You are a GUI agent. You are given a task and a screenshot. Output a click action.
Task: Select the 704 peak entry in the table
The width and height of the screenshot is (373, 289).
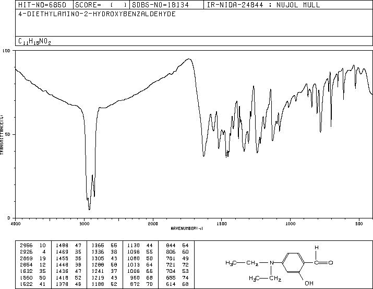point(177,271)
